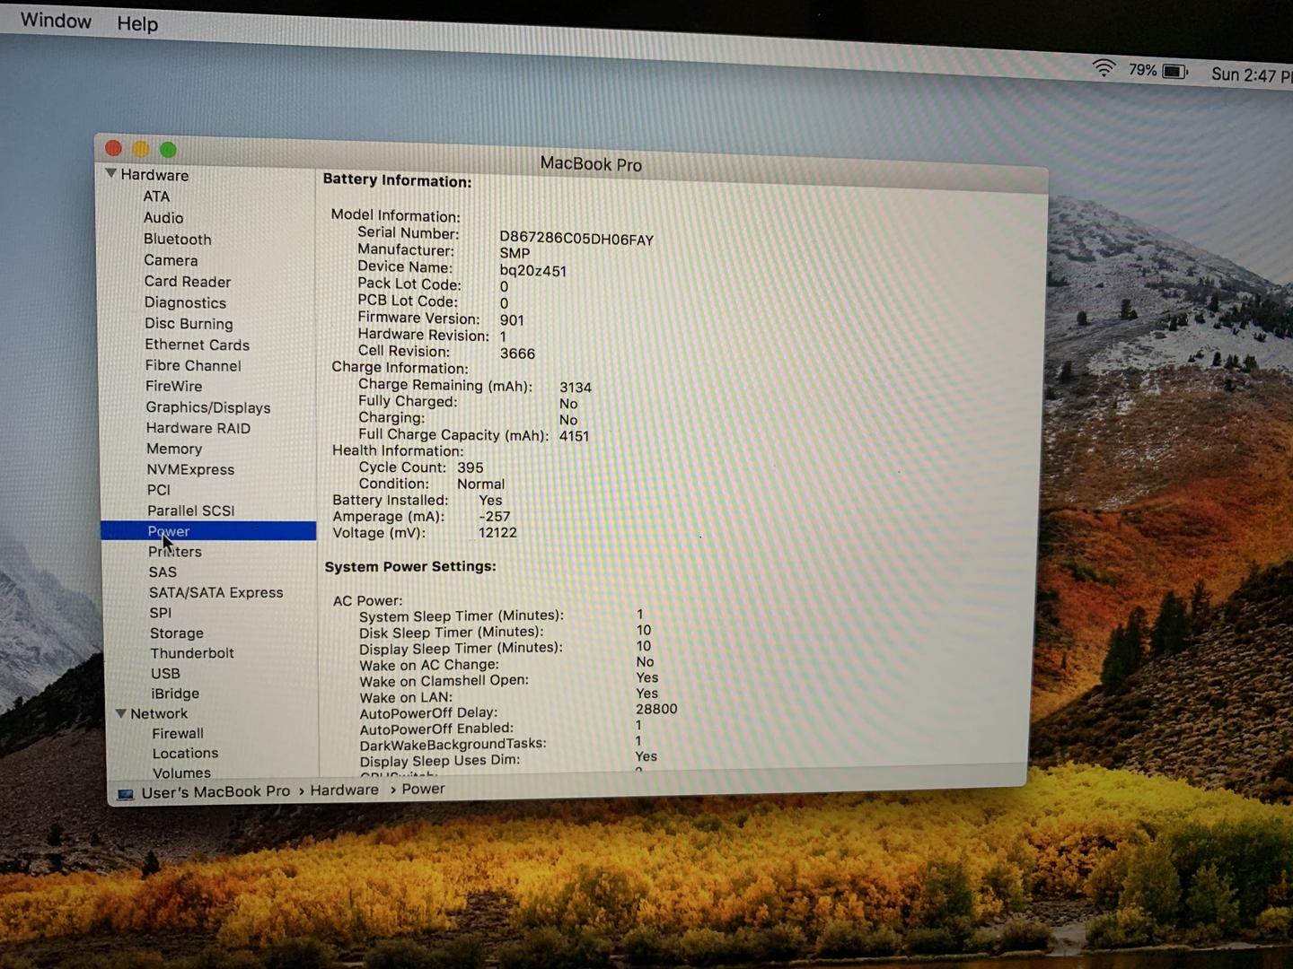The image size is (1293, 969).
Task: Select Diagnostics in the sidebar
Action: [185, 303]
